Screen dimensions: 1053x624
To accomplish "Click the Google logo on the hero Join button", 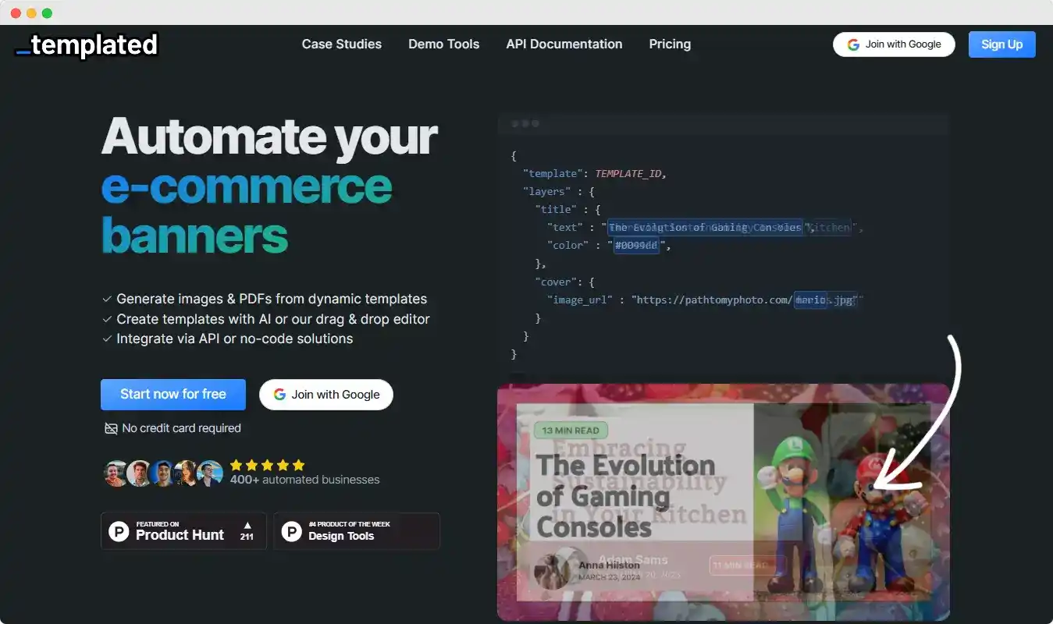I will [279, 395].
